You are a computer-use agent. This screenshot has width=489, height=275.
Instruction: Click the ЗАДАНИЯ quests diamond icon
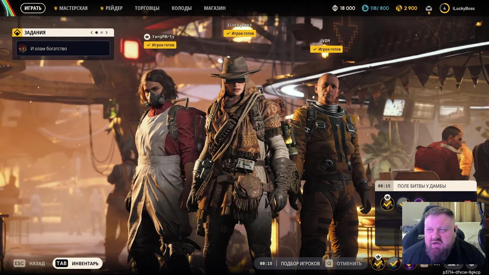(17, 32)
